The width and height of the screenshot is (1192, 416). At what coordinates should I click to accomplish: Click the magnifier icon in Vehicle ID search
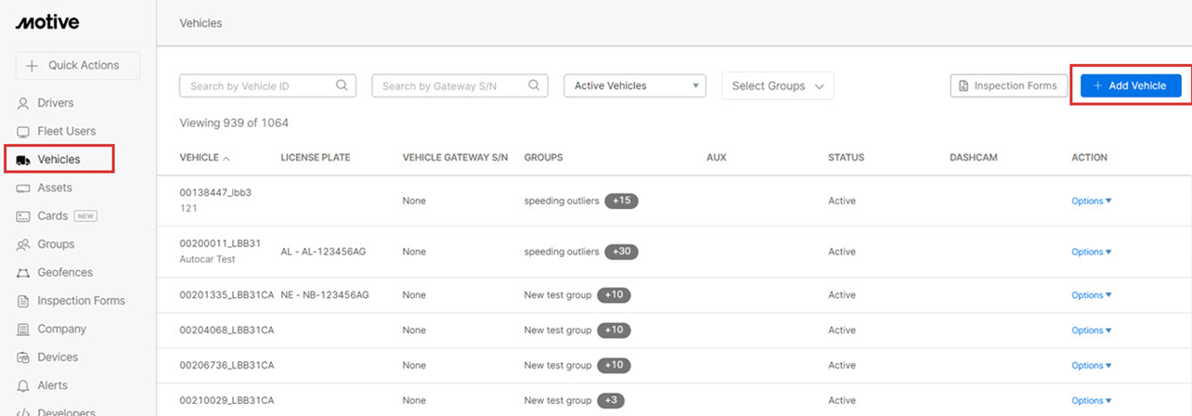tap(342, 85)
